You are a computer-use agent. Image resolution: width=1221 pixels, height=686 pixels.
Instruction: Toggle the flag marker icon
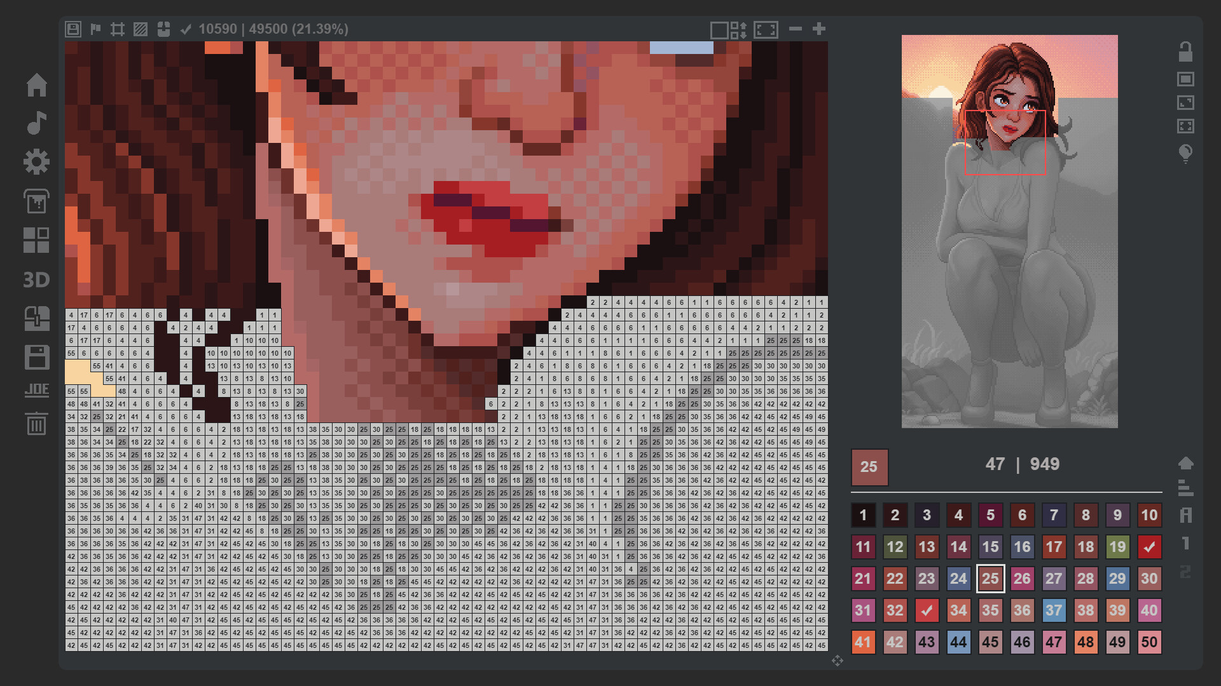tap(95, 29)
